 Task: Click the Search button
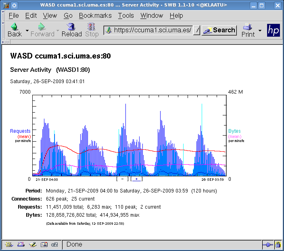(x=219, y=30)
